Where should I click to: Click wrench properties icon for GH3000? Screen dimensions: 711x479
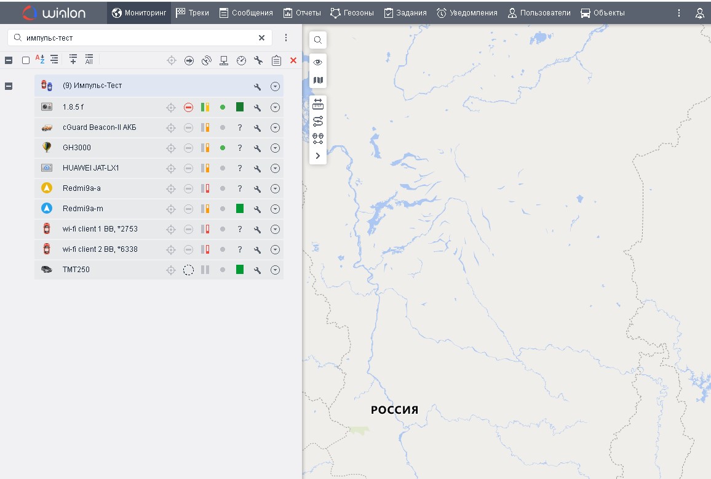point(258,148)
